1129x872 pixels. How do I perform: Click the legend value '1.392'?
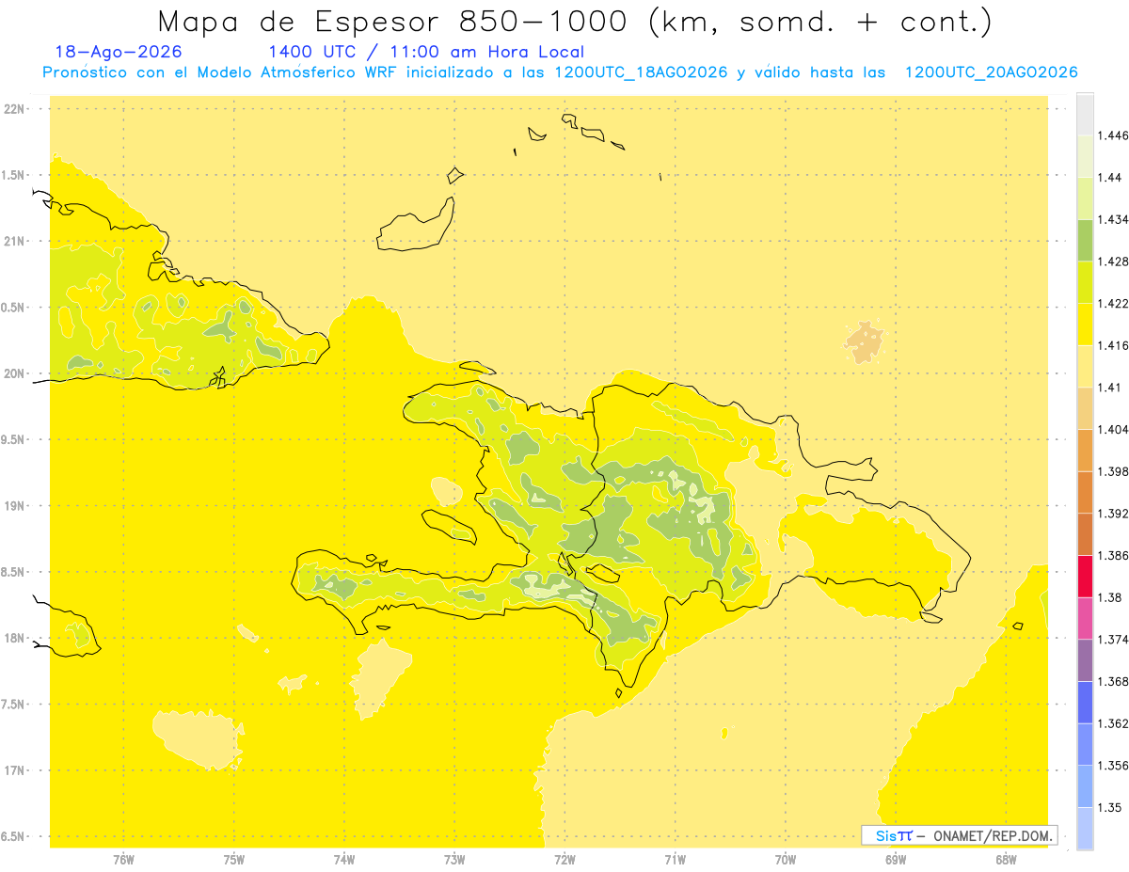point(1113,514)
